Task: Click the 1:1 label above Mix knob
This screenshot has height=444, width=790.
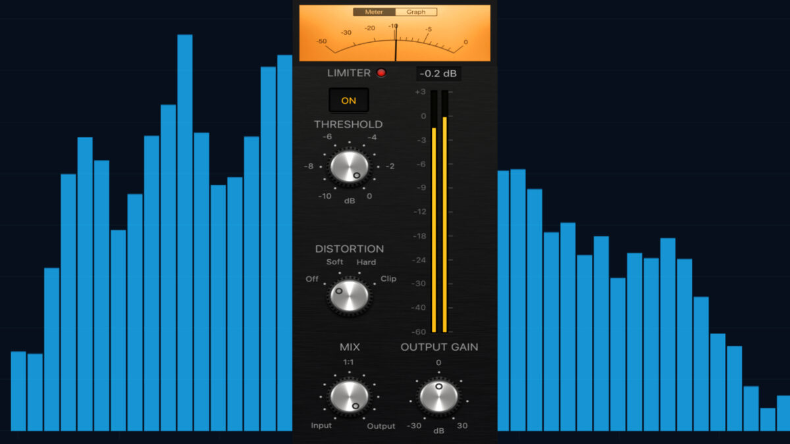Action: 349,362
